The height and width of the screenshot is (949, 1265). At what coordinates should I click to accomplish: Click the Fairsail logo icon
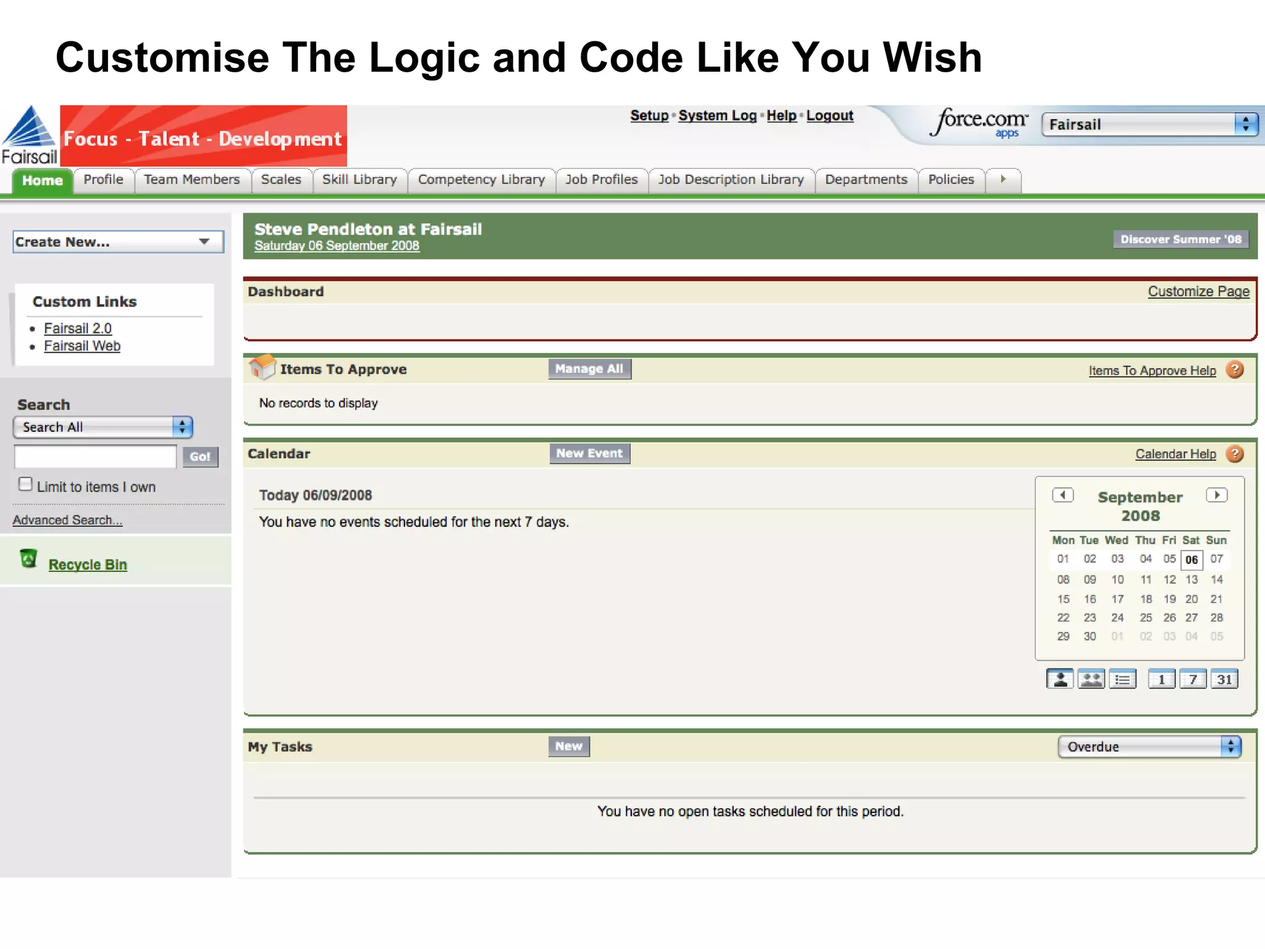pos(29,135)
